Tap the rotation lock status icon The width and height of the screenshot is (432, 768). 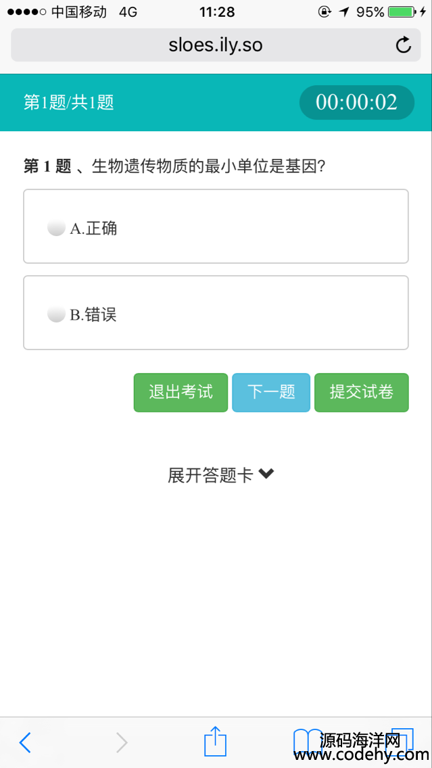pos(325,12)
